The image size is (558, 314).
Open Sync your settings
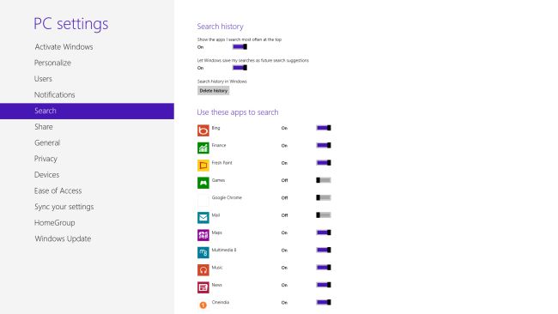64,207
